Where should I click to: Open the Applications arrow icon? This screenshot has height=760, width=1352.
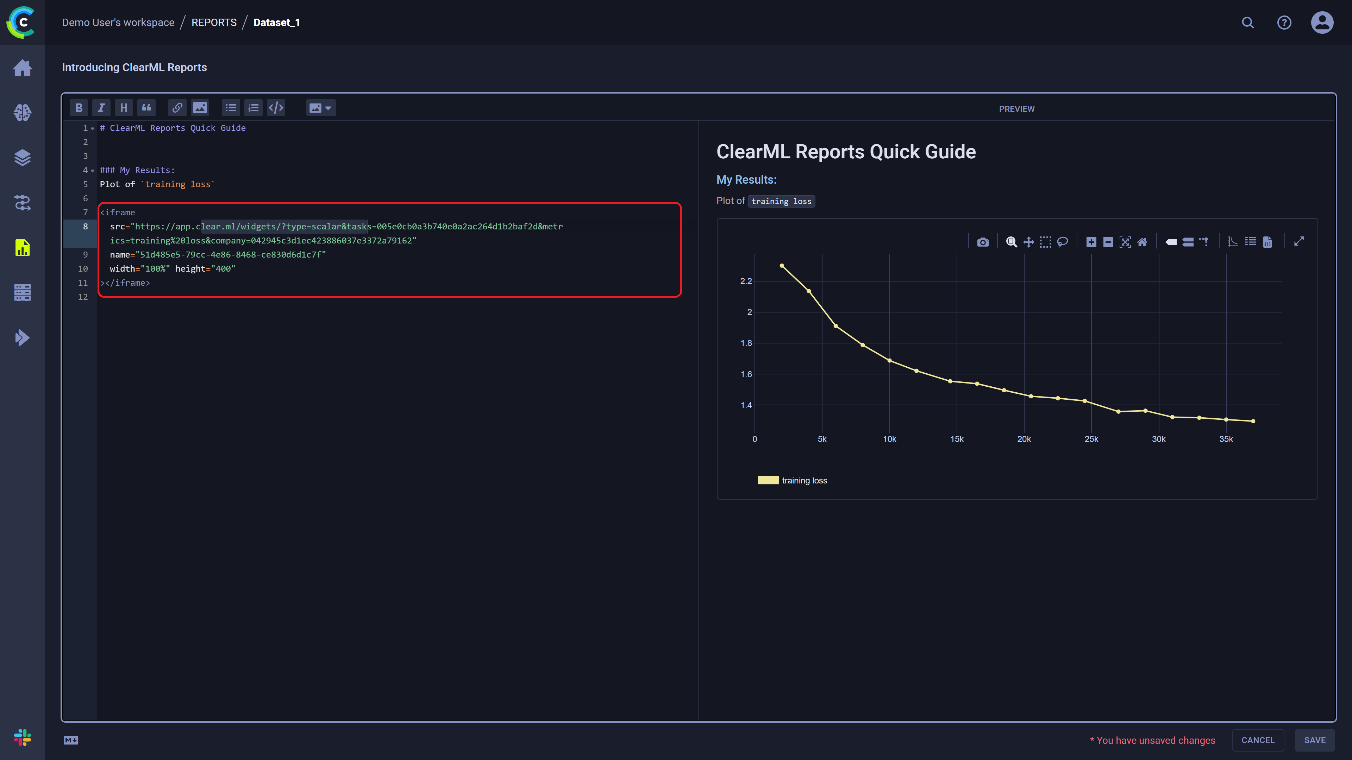pyautogui.click(x=23, y=338)
